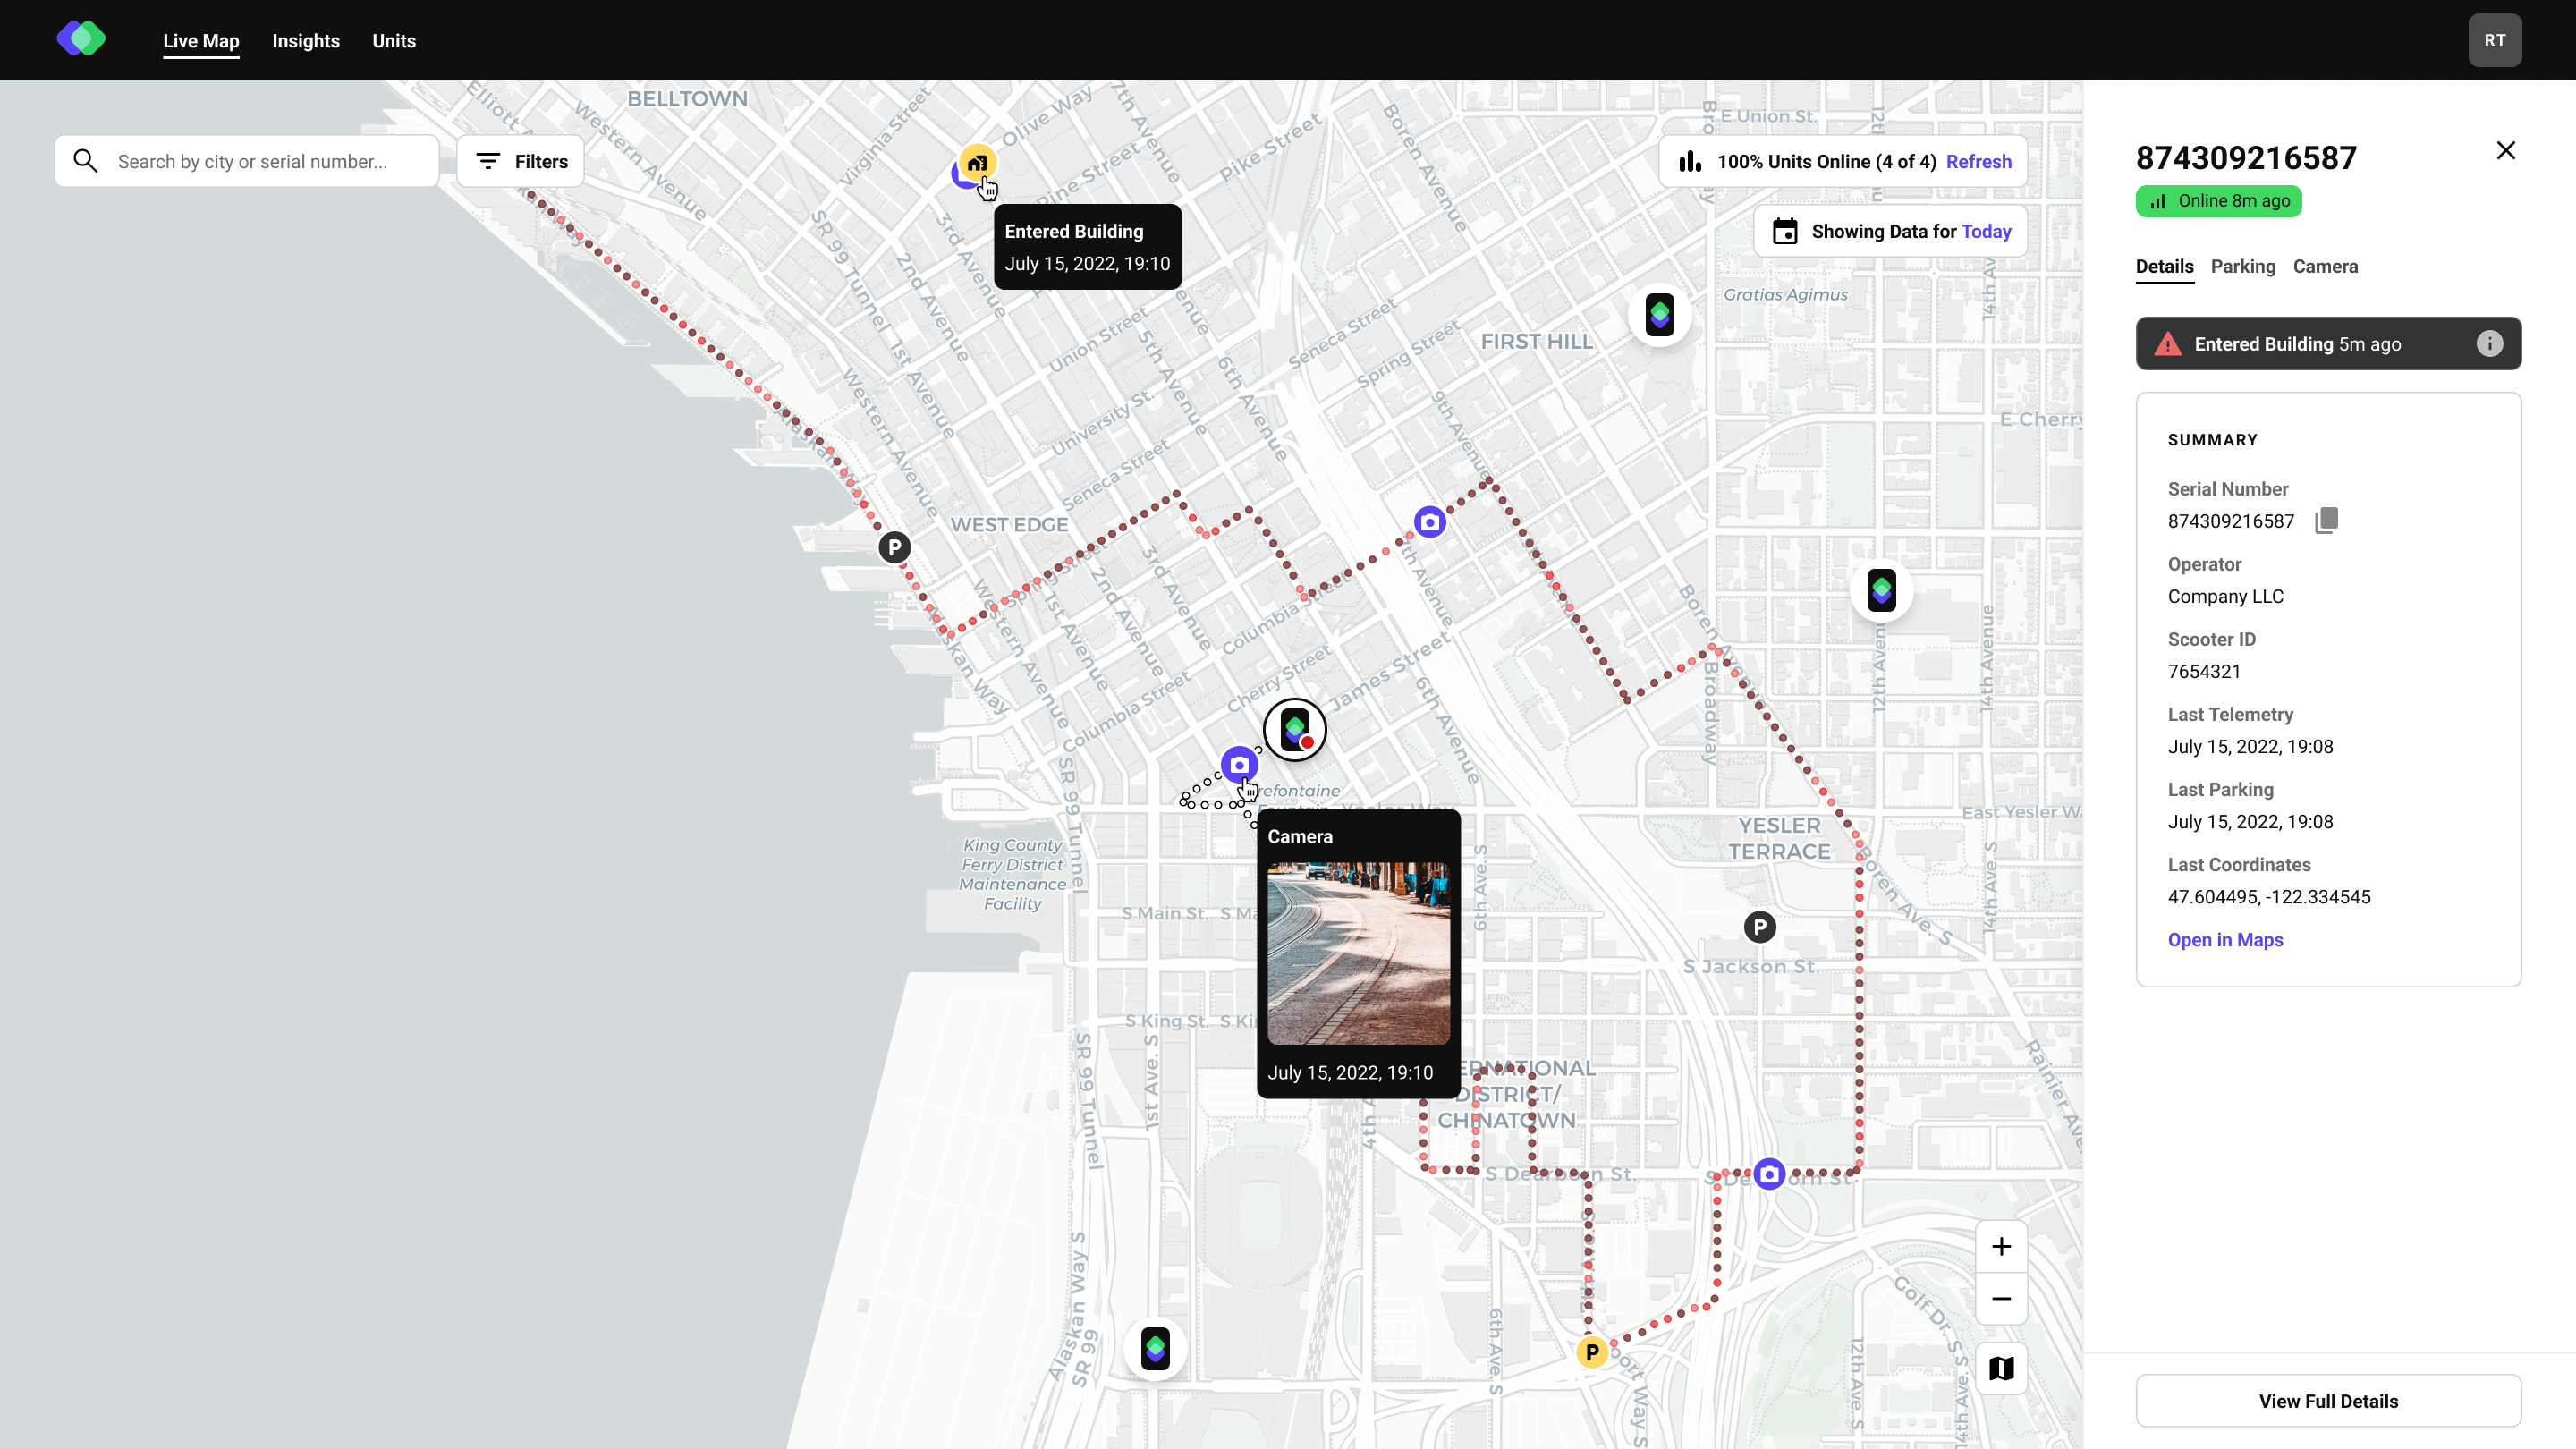Select dark parking marker near West Edge waterfront
Screen dimensions: 2576x1449
point(894,547)
